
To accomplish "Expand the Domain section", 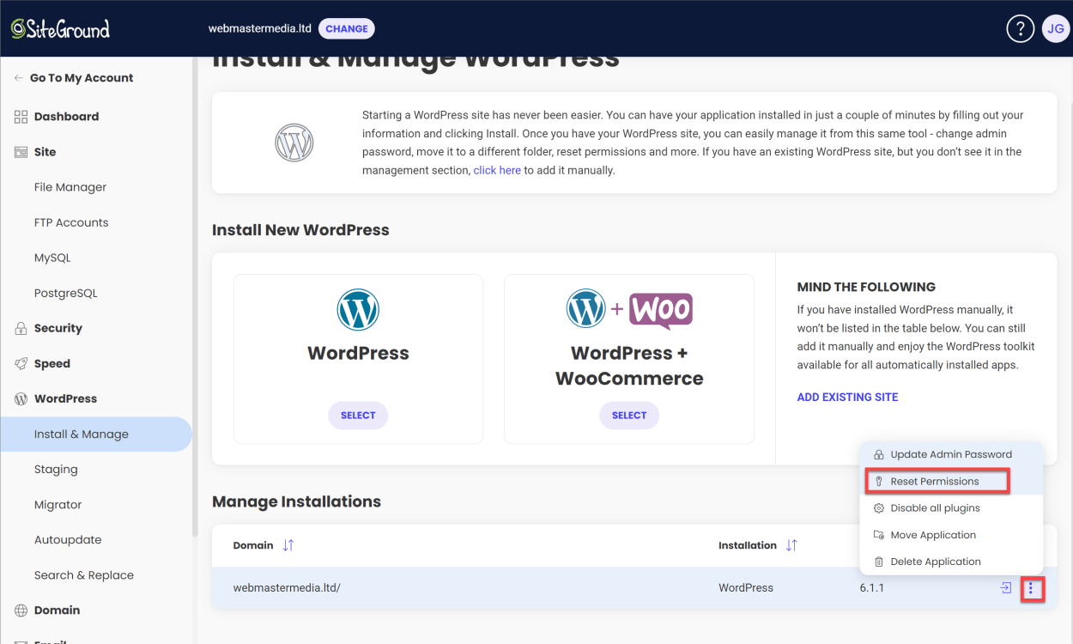I will (57, 611).
